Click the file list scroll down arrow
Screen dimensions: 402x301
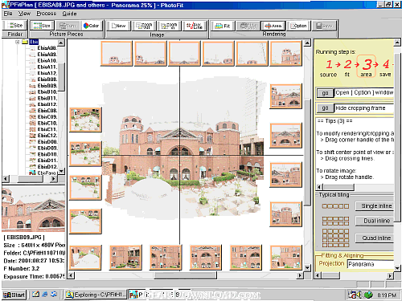(61, 171)
